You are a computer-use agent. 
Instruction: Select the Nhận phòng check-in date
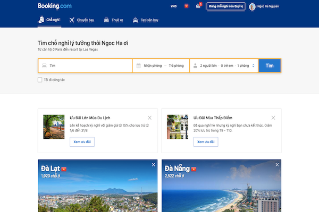pos(153,66)
